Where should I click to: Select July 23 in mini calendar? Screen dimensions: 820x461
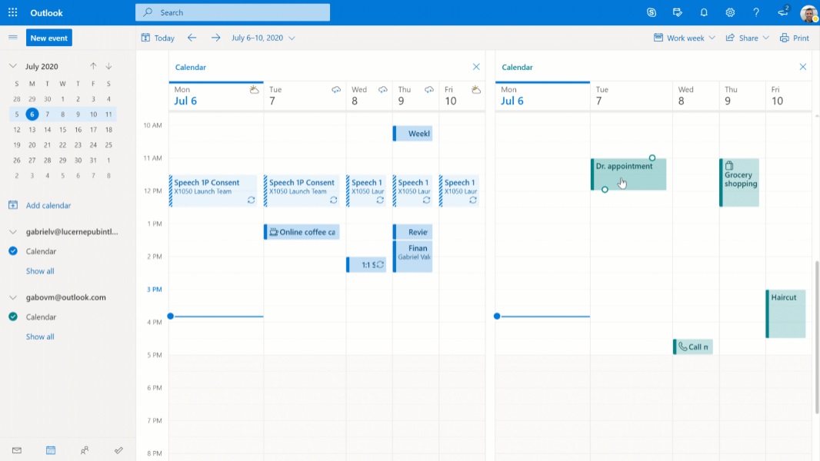(x=78, y=144)
